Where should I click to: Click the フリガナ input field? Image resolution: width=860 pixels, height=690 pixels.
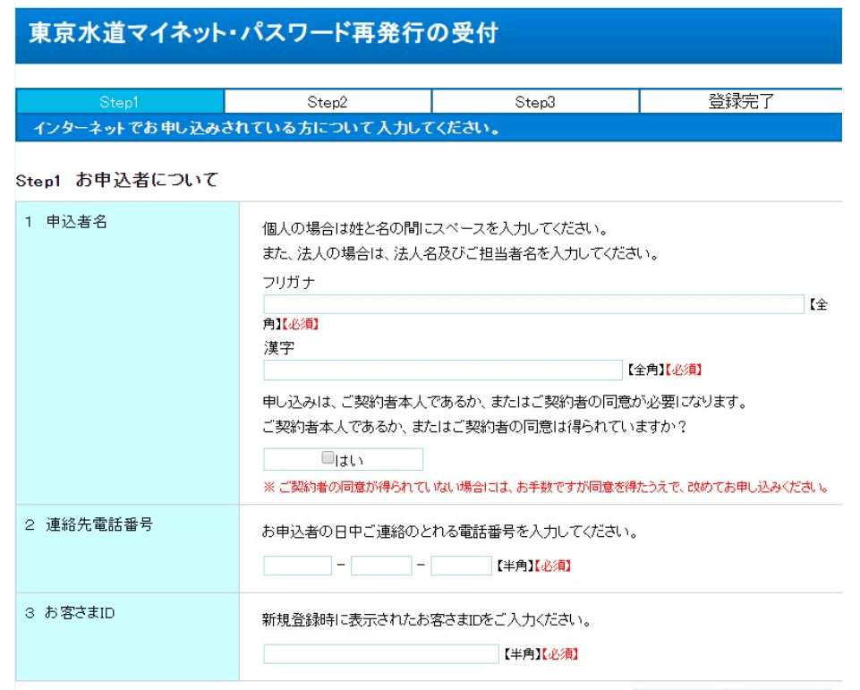(533, 304)
